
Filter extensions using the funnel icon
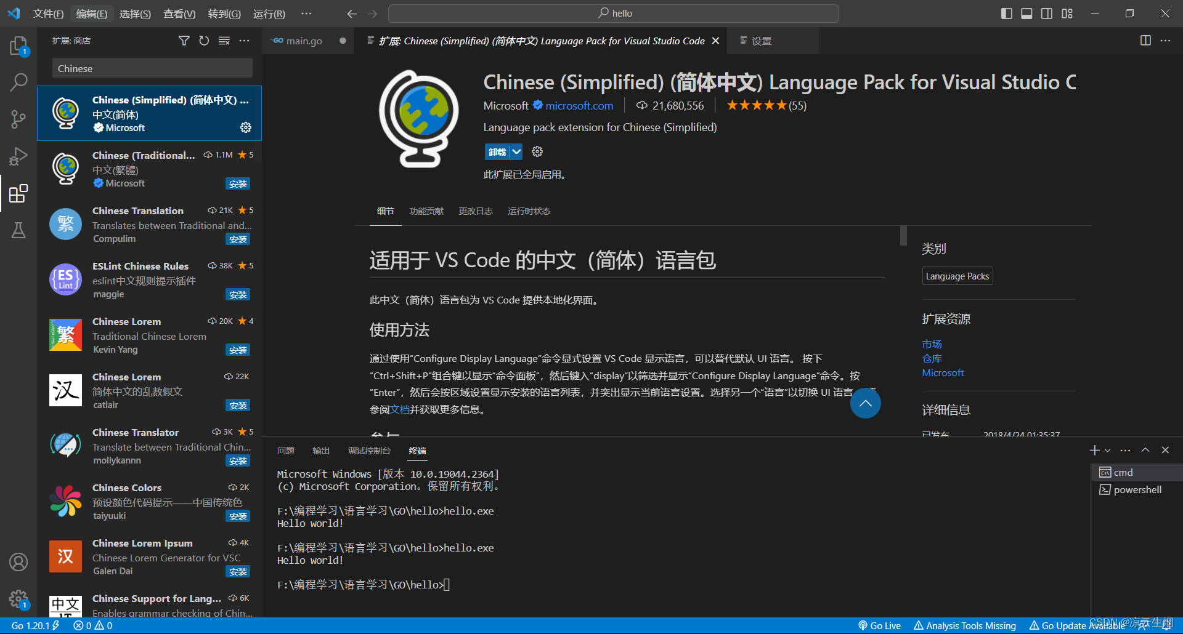[184, 41]
